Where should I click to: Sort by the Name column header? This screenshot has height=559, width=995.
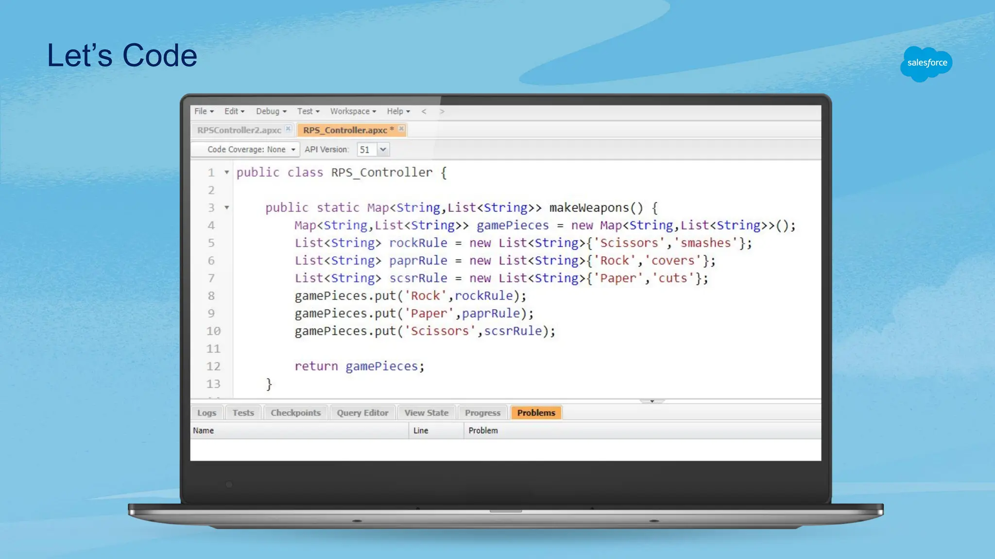pyautogui.click(x=203, y=430)
